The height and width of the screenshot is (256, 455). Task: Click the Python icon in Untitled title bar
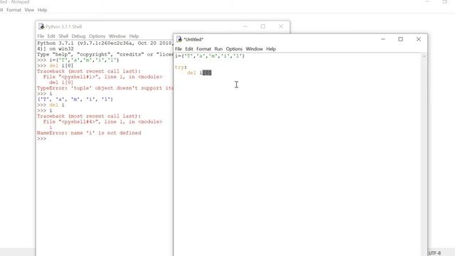(x=179, y=39)
